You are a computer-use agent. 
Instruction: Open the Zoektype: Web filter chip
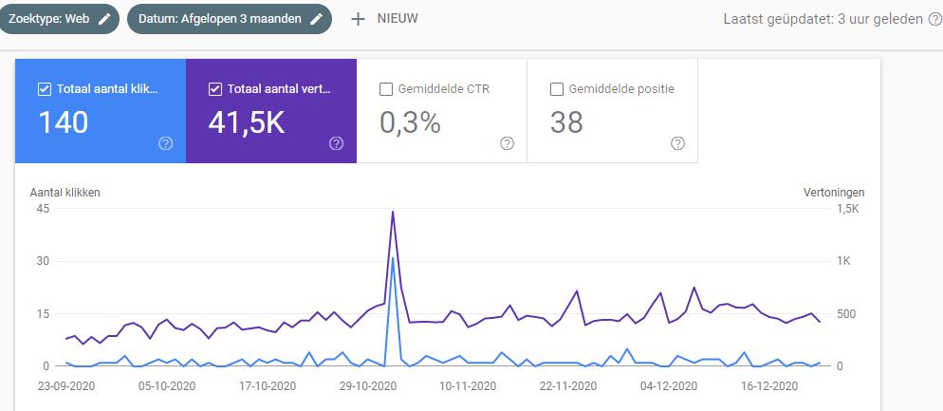58,19
